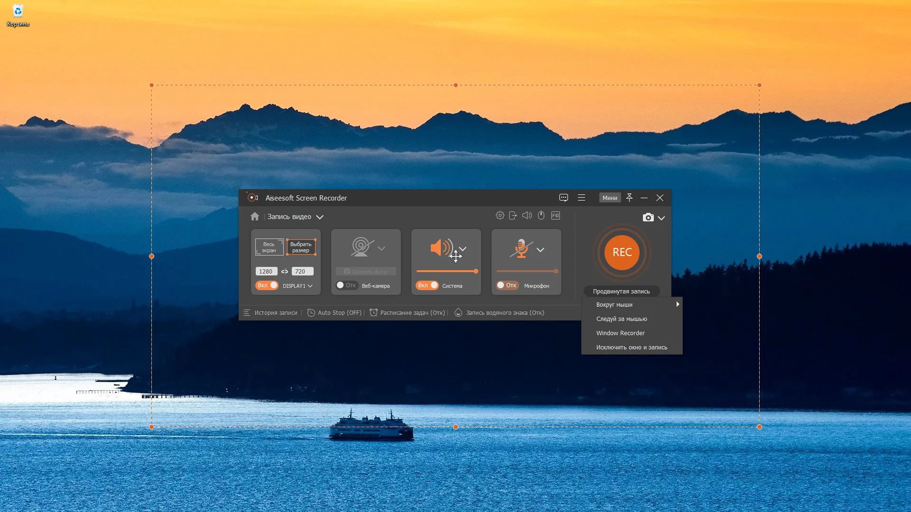Select the Продвинутая запись menu option

pyautogui.click(x=621, y=291)
